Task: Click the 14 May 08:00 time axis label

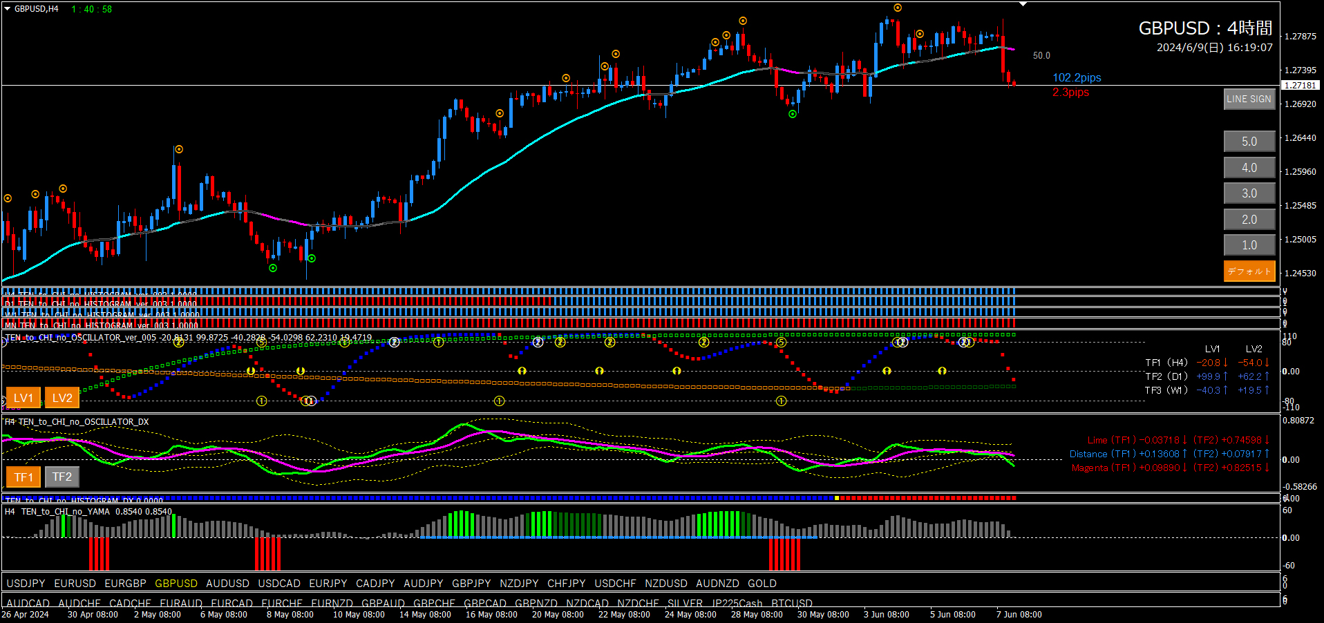Action: (425, 615)
